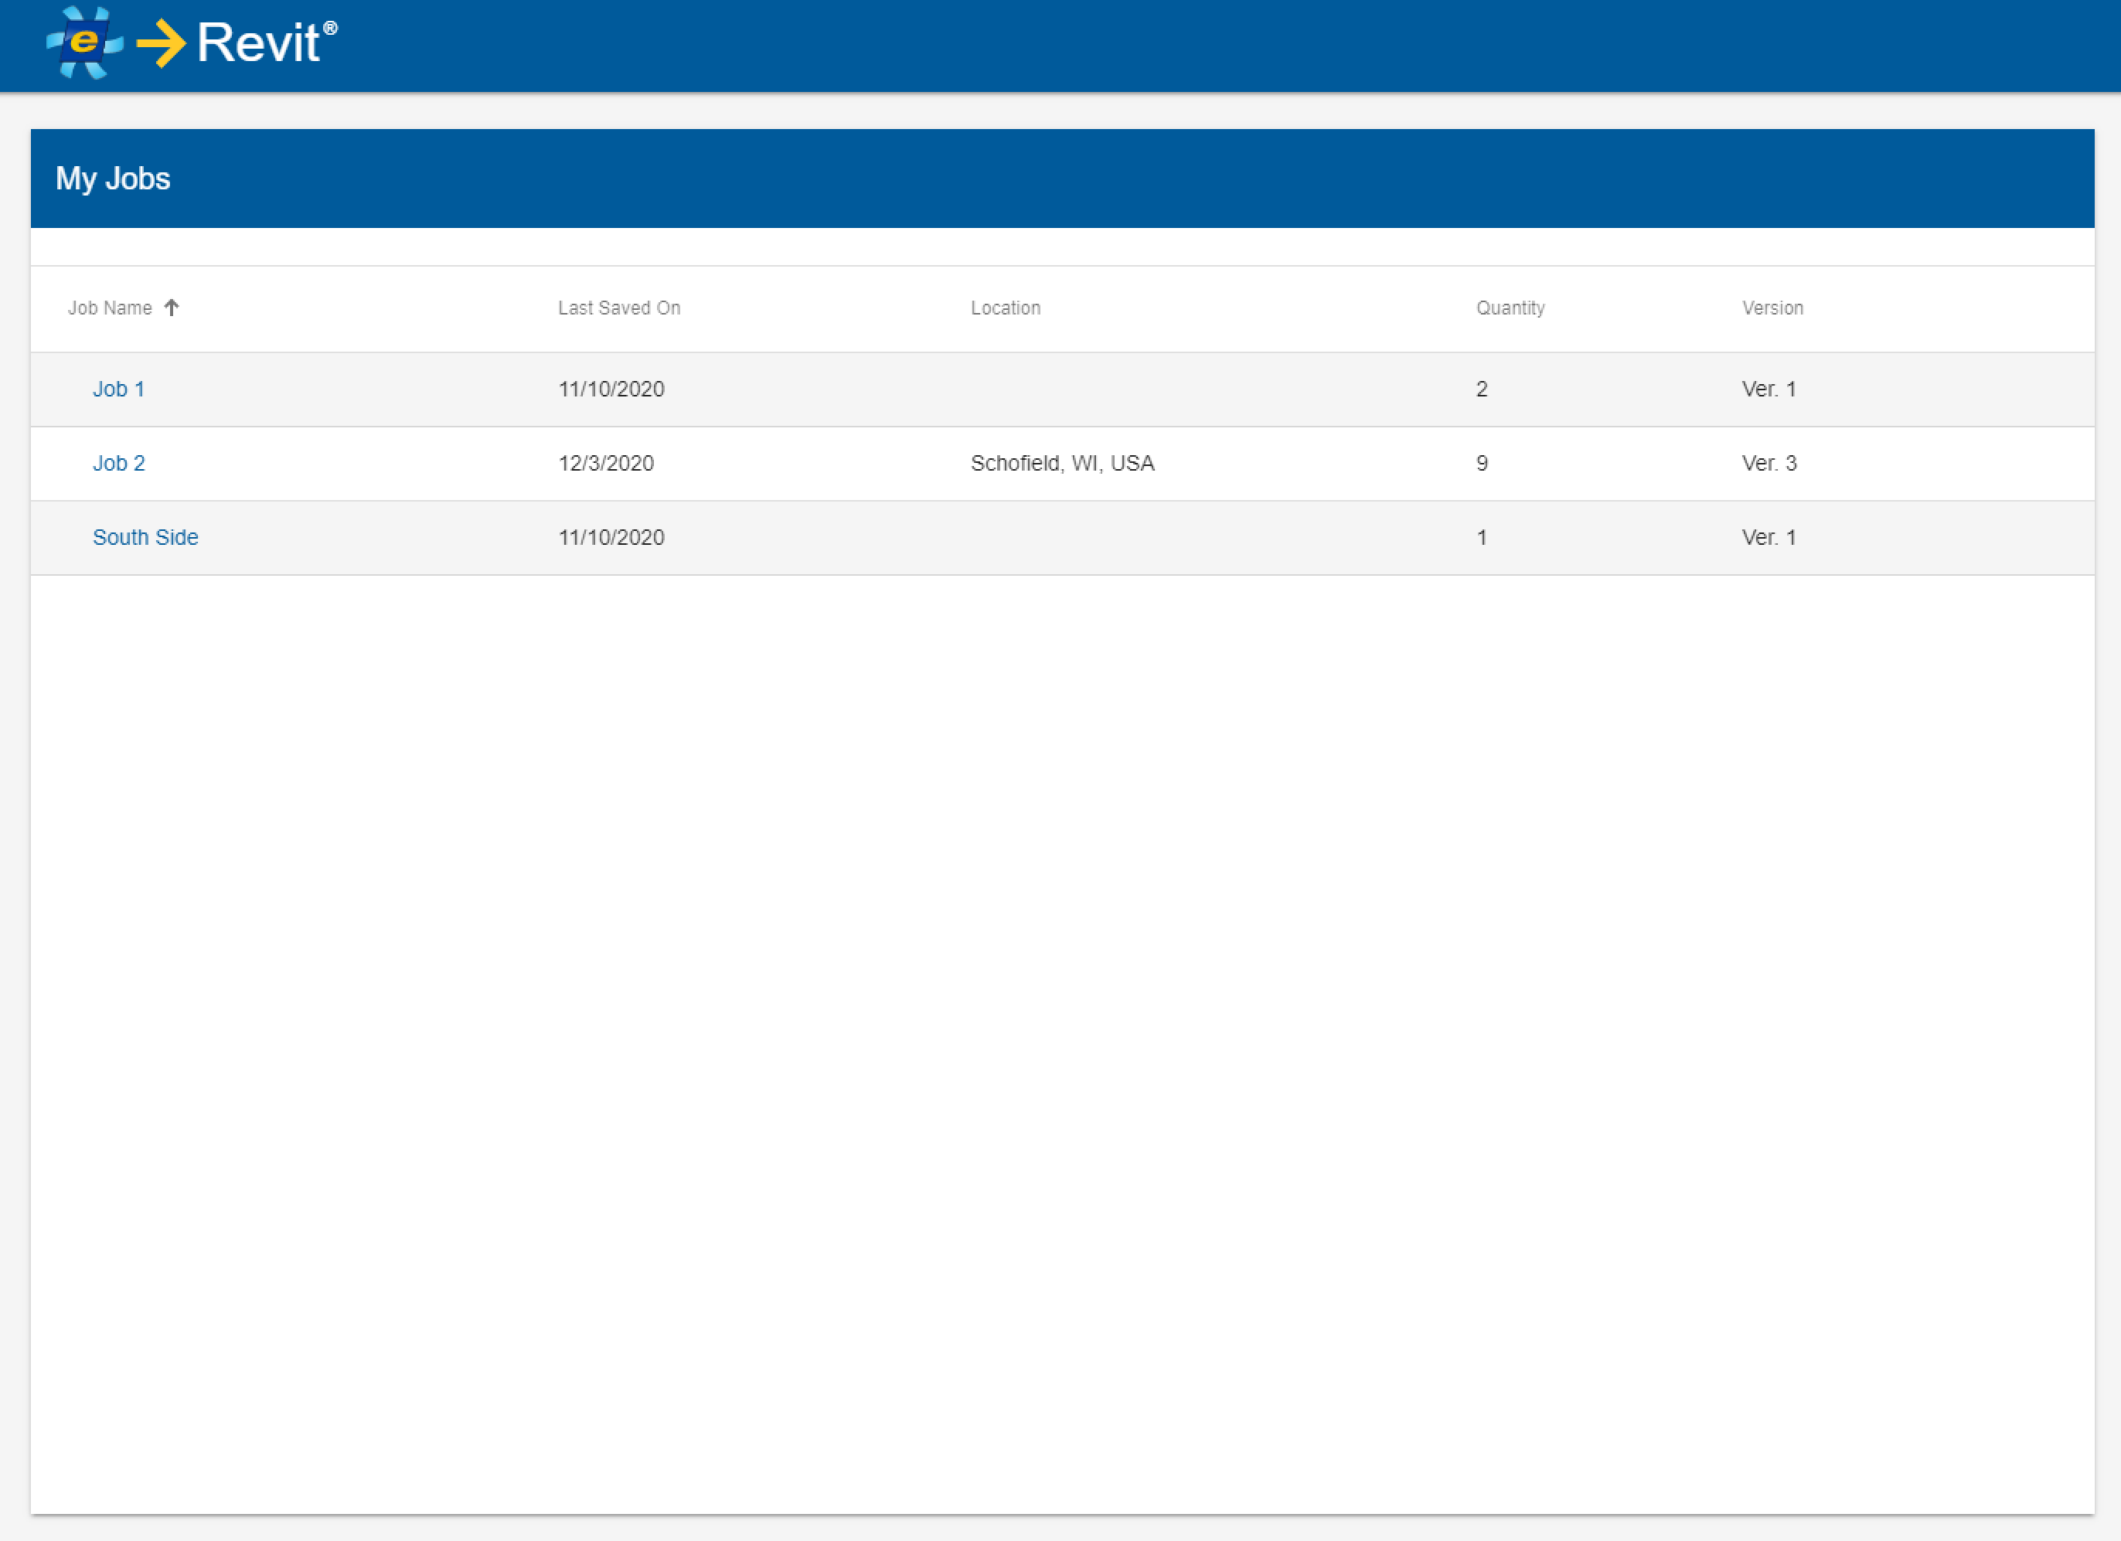
Task: Select Ver. 3 cell in Job 2 row
Action: click(x=1769, y=463)
